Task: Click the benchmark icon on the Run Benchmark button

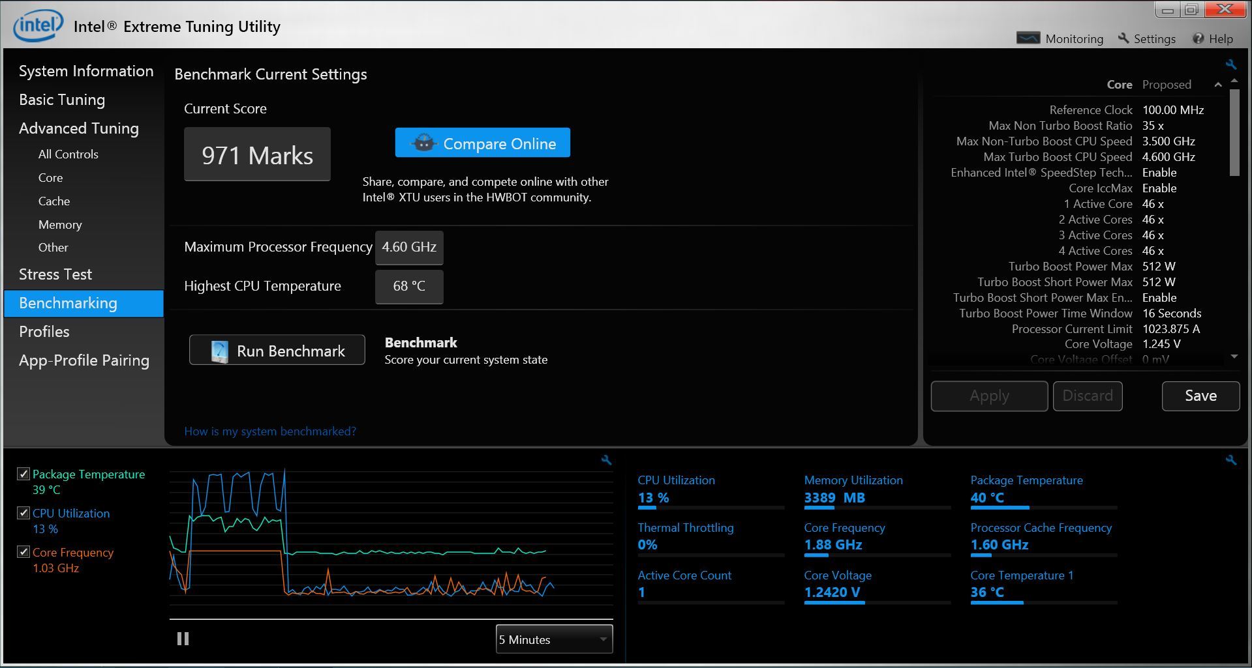Action: click(x=219, y=351)
